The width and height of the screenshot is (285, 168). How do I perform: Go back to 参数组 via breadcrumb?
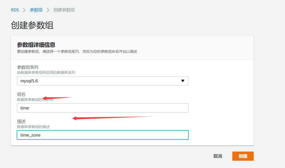coord(36,10)
